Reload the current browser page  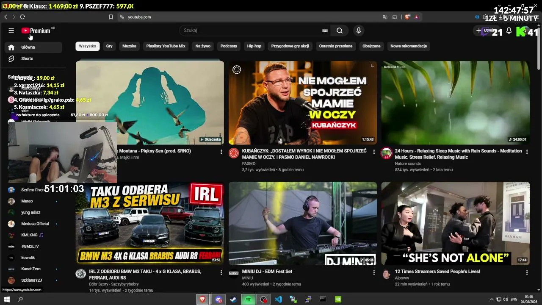(x=22, y=17)
